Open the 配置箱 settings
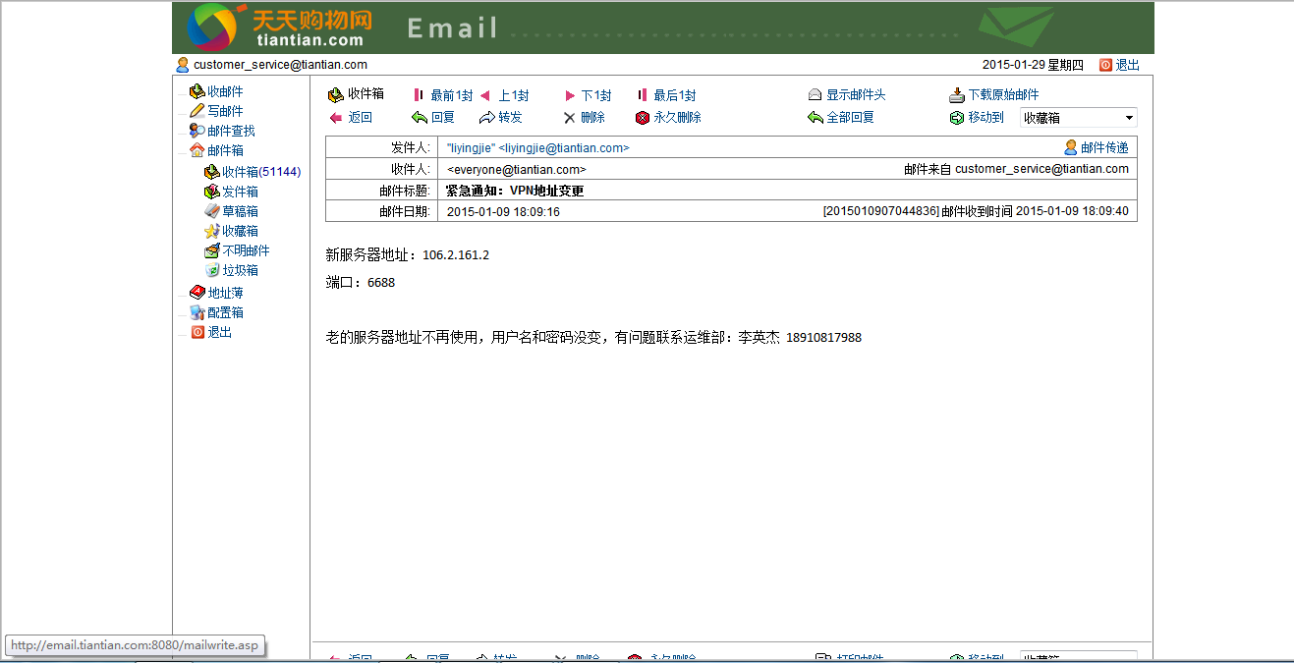The height and width of the screenshot is (663, 1294). tap(225, 312)
